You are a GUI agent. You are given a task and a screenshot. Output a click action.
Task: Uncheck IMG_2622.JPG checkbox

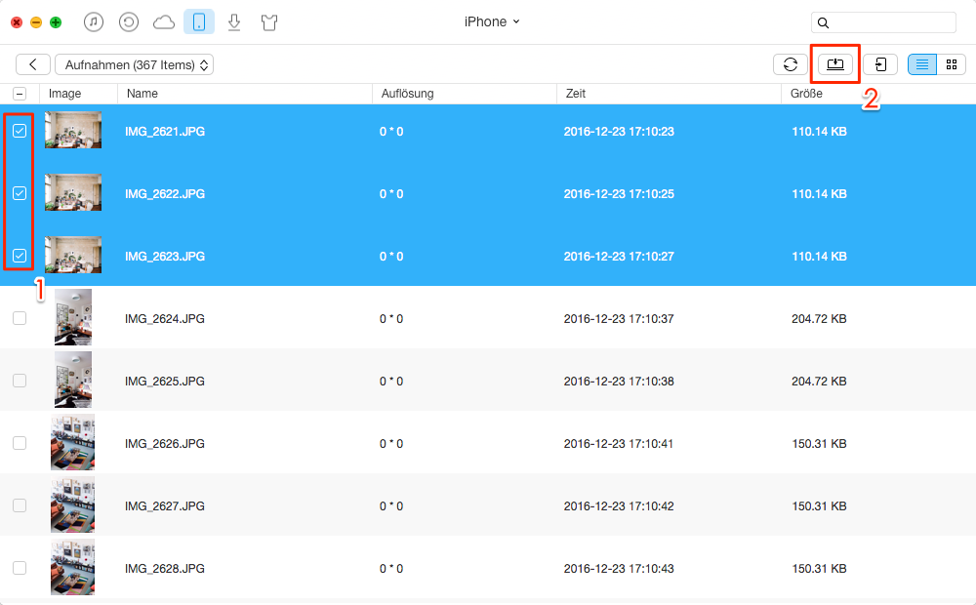click(x=20, y=193)
